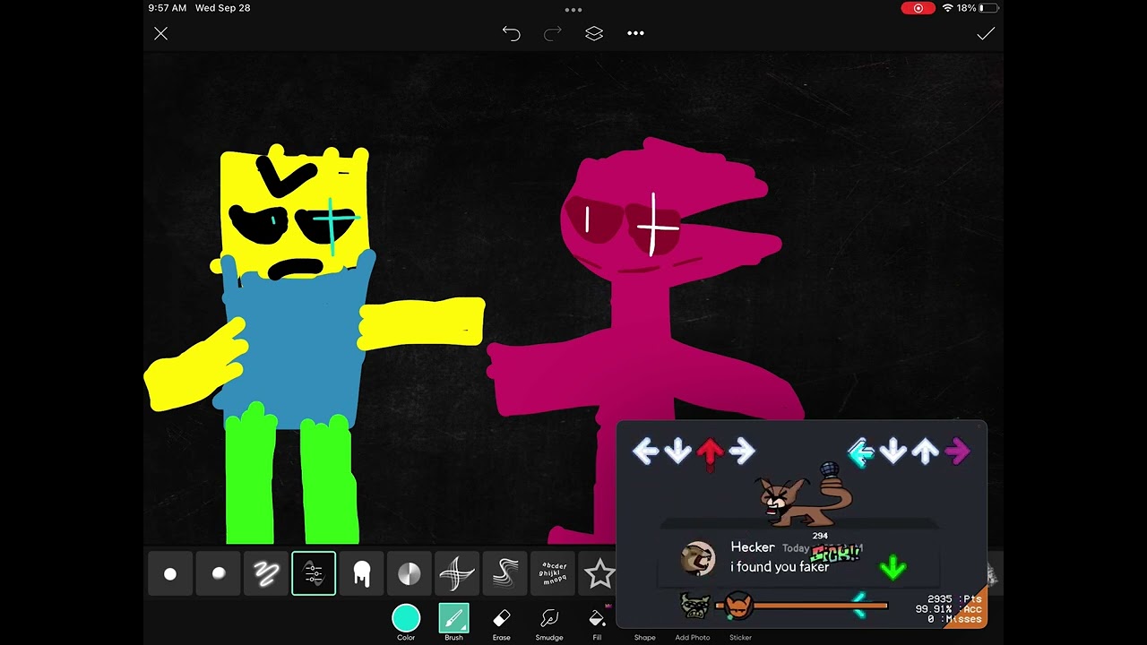
Task: Tap the Sticker tool label
Action: click(x=740, y=638)
